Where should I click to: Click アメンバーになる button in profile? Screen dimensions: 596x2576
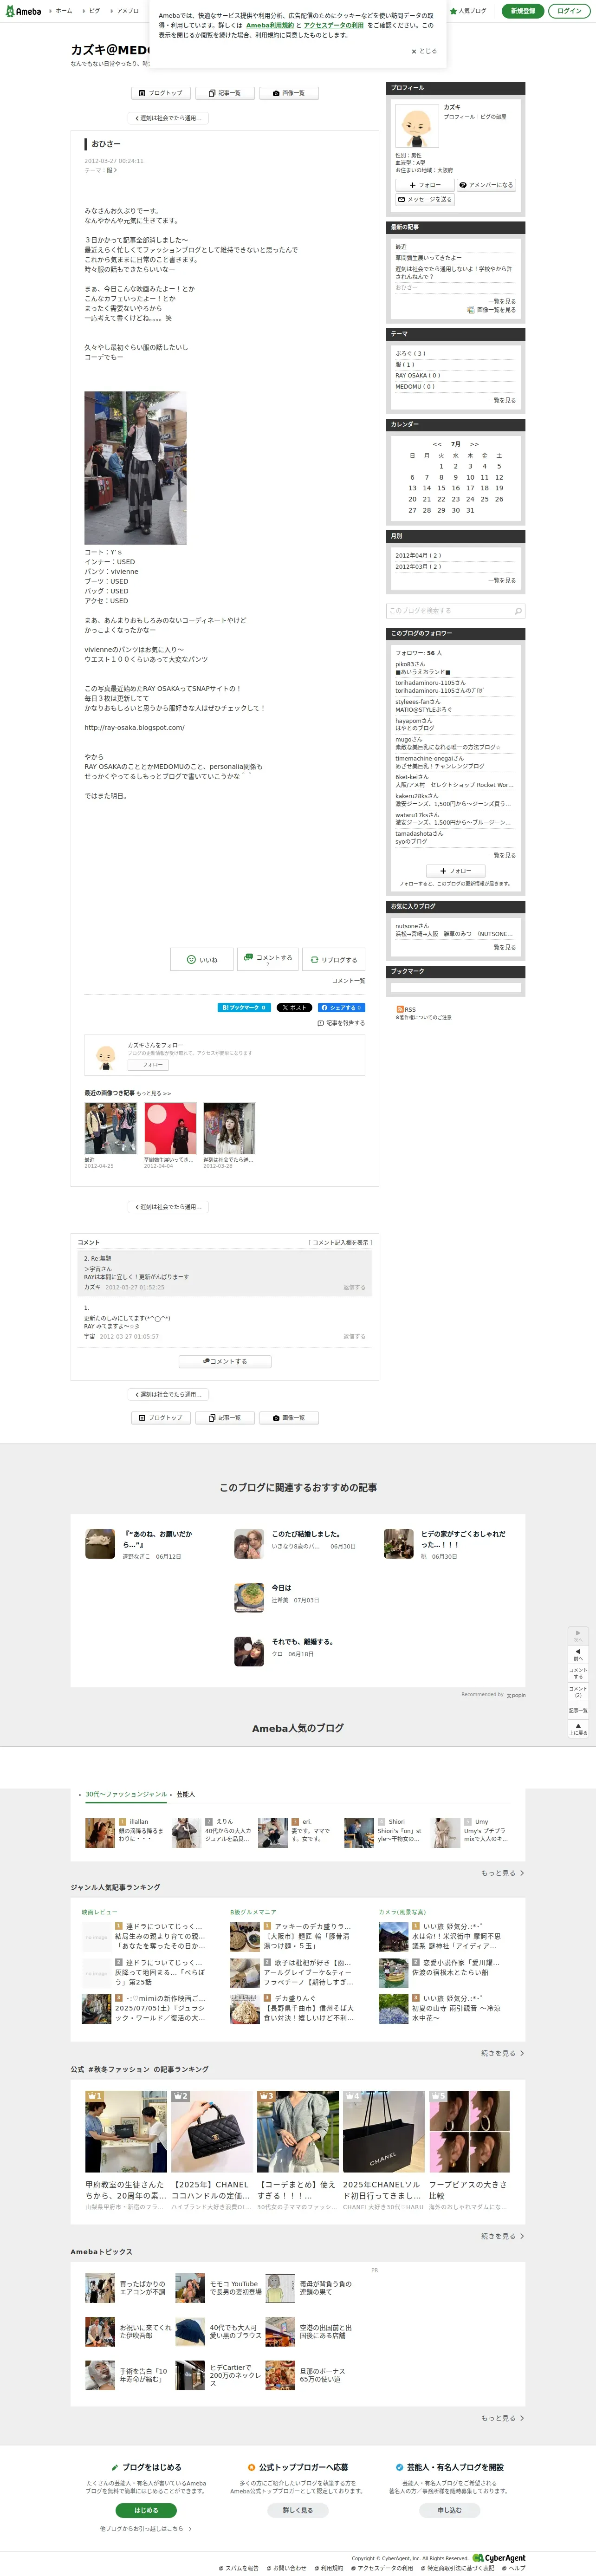[x=486, y=185]
